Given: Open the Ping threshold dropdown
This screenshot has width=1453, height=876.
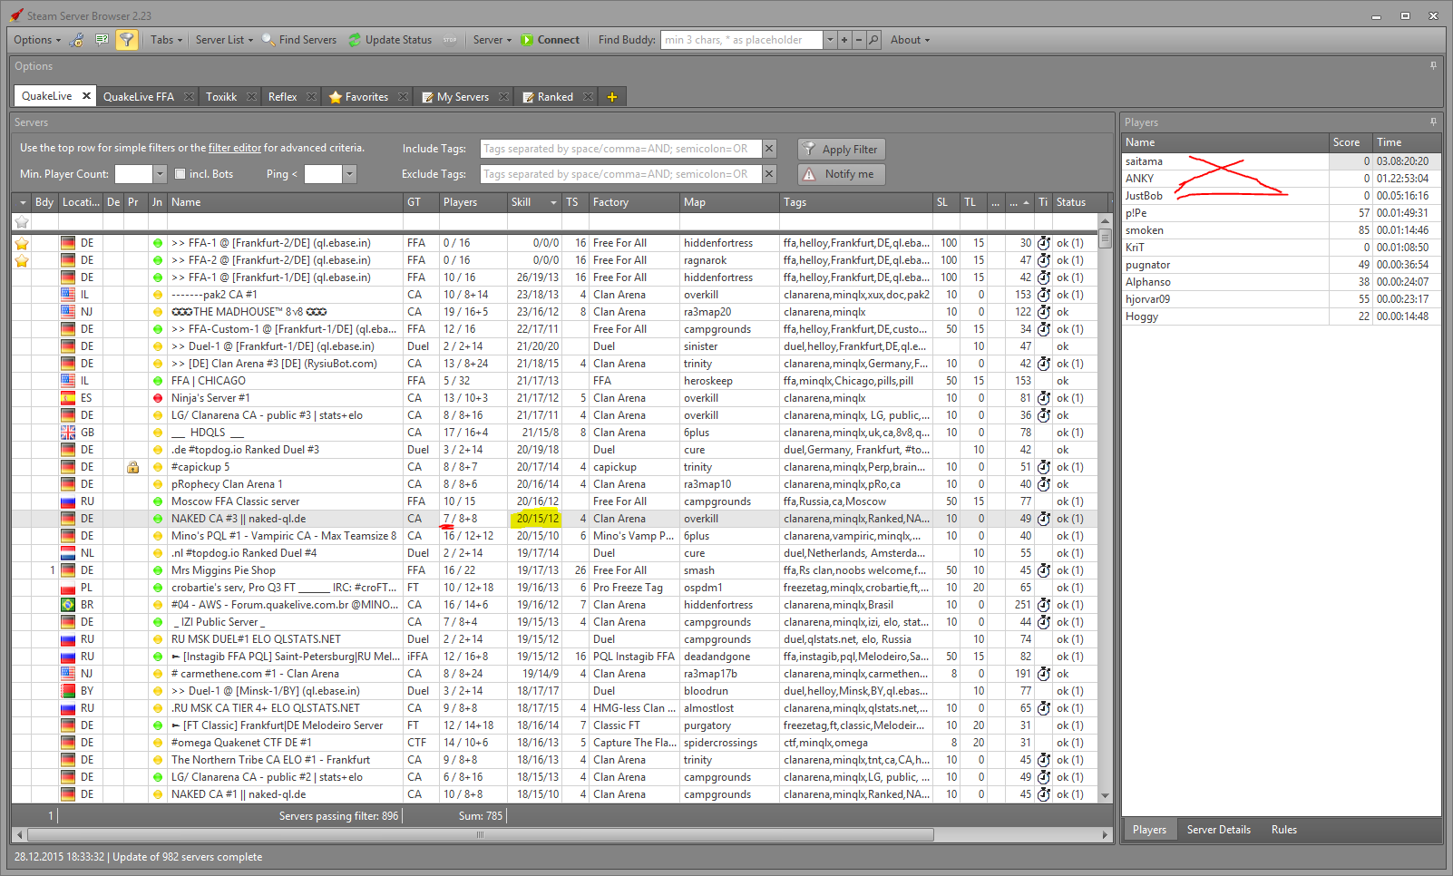Looking at the screenshot, I should (x=349, y=174).
